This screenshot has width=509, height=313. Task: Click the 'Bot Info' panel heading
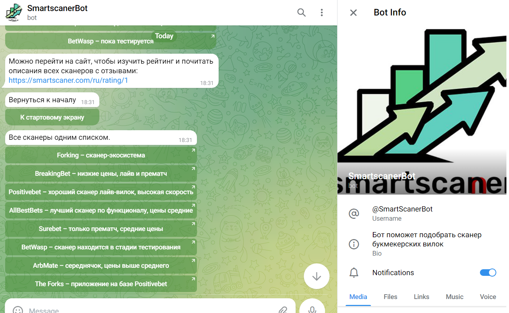(x=390, y=13)
